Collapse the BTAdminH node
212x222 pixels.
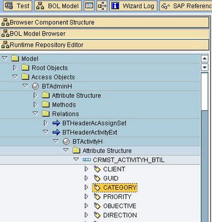26,86
